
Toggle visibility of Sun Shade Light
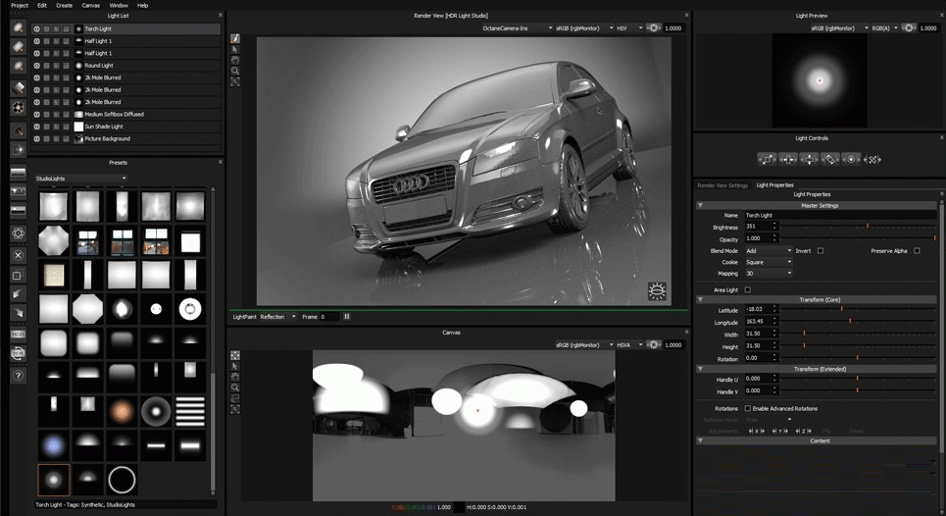[37, 127]
